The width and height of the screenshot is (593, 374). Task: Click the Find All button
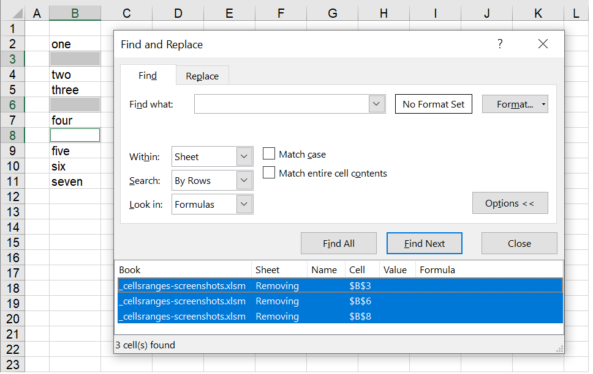[x=339, y=243]
